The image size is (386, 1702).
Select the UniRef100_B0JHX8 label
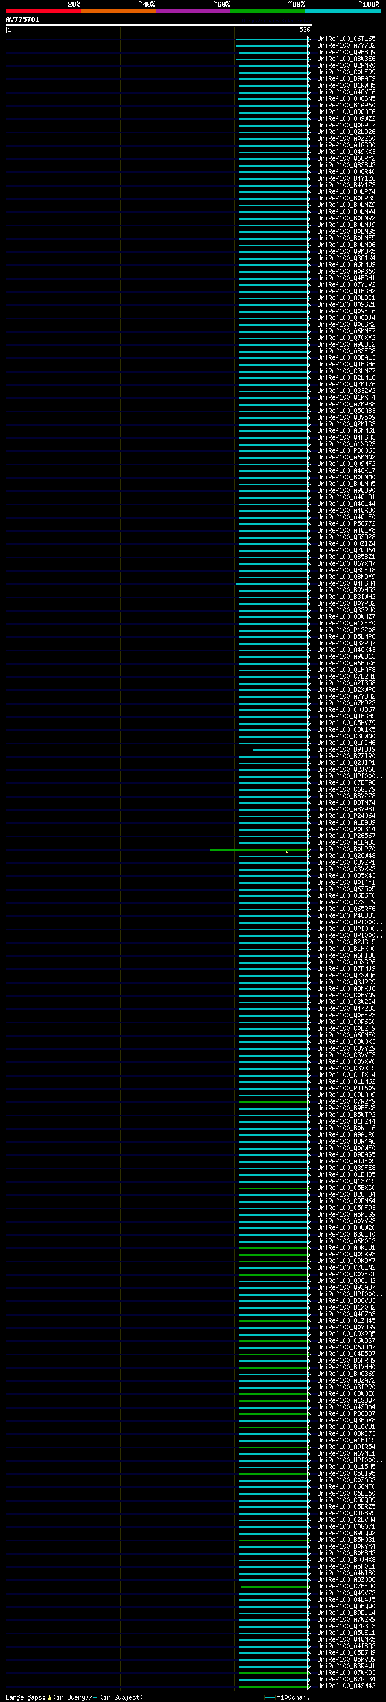[346, 1561]
